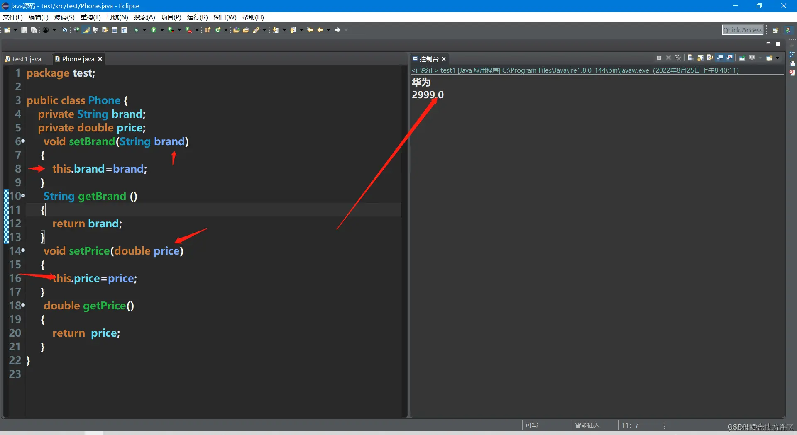Viewport: 797px width, 435px height.
Task: Open the Outline view side icon
Action: click(x=792, y=54)
